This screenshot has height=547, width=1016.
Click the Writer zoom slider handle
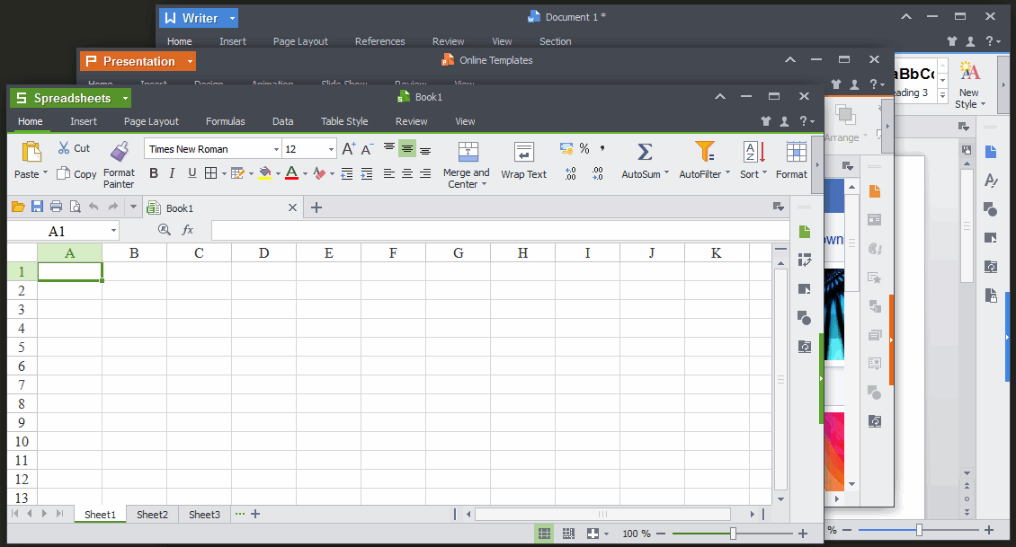(919, 530)
